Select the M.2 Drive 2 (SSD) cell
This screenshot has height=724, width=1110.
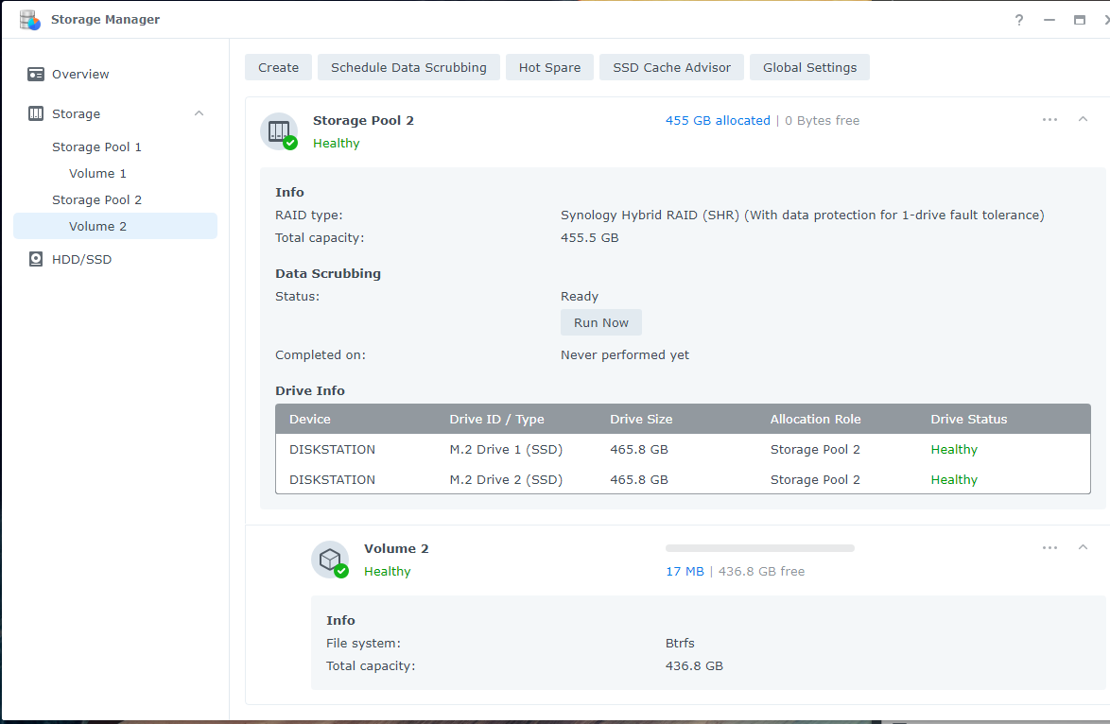[506, 480]
